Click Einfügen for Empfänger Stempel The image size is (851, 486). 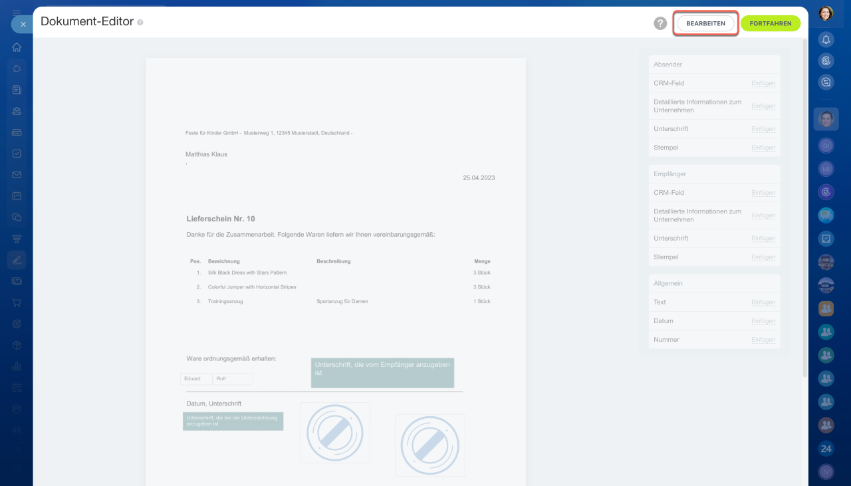tap(763, 257)
